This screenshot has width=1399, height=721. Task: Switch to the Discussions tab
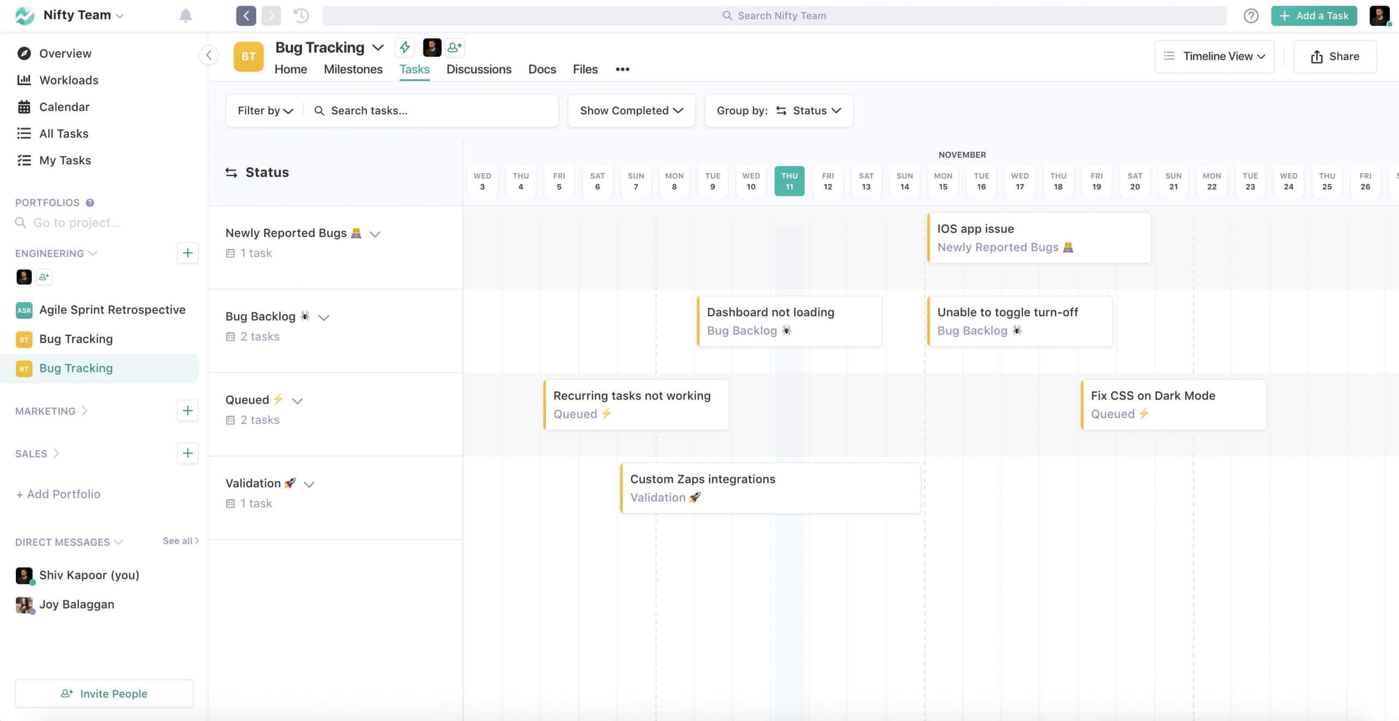coord(478,69)
